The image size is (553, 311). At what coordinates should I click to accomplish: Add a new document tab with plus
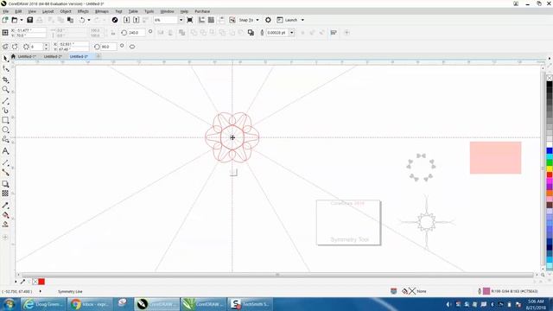[x=99, y=56]
